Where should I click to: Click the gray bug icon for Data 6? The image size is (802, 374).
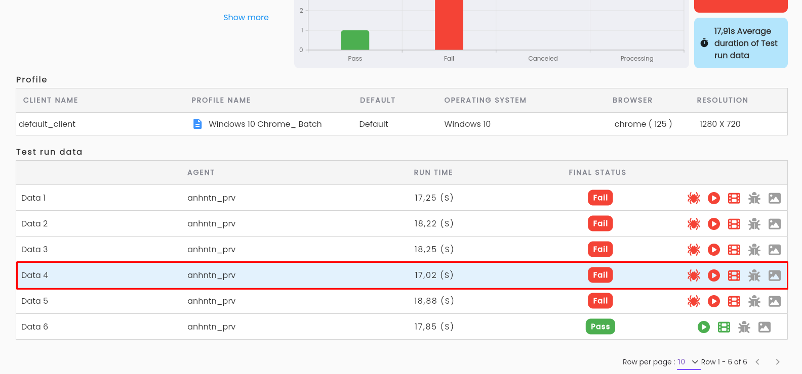[x=744, y=327]
